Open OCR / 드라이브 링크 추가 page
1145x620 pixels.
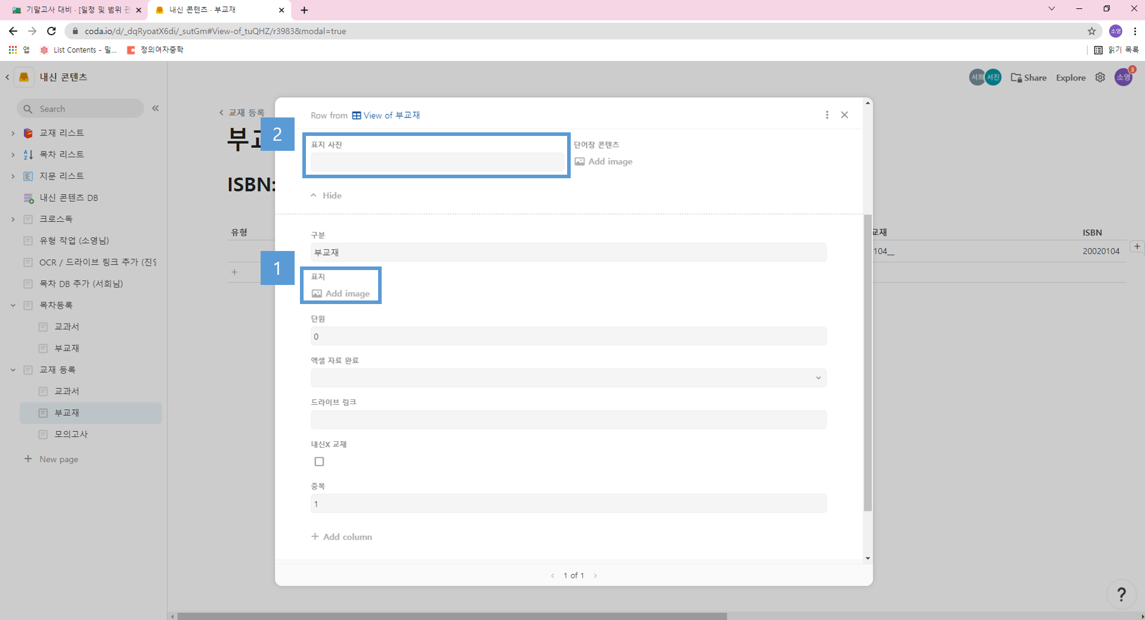tap(98, 262)
